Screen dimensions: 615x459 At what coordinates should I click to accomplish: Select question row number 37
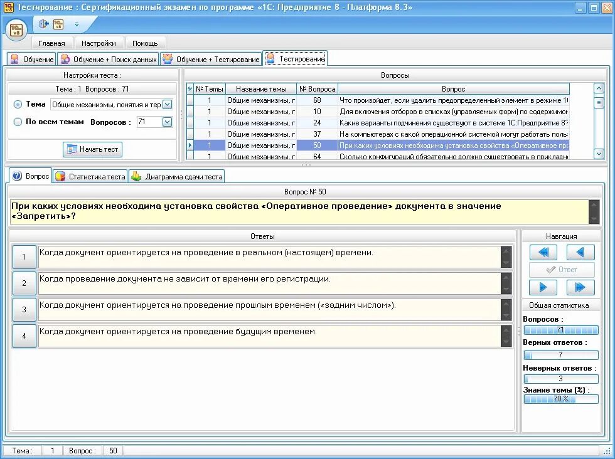(378, 134)
